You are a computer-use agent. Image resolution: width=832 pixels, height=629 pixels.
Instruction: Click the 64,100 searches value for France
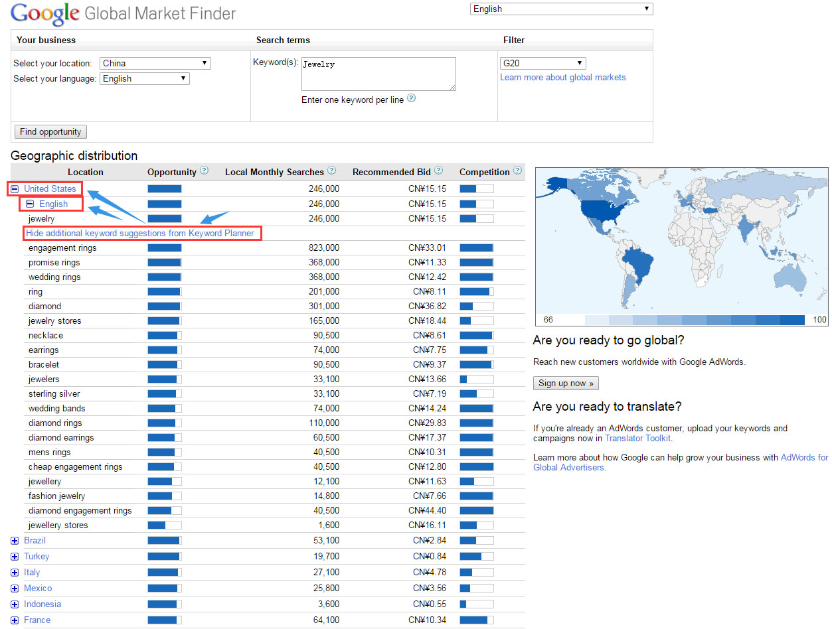pos(327,620)
